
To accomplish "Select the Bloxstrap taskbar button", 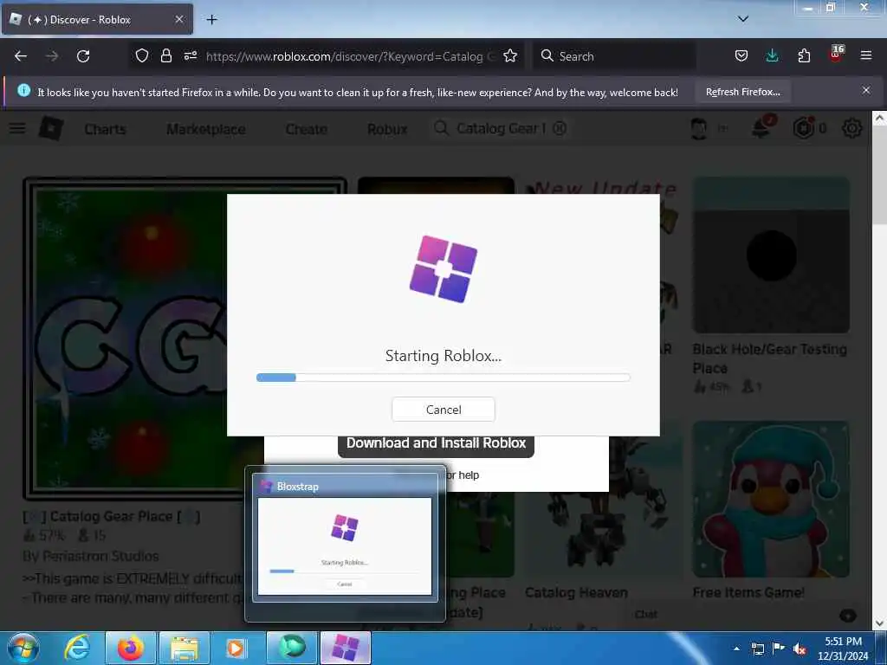I will pyautogui.click(x=346, y=648).
